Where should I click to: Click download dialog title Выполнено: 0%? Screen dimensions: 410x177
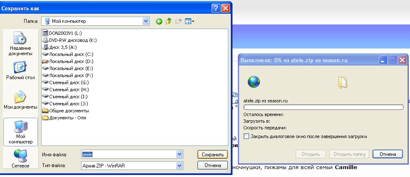pos(294,60)
